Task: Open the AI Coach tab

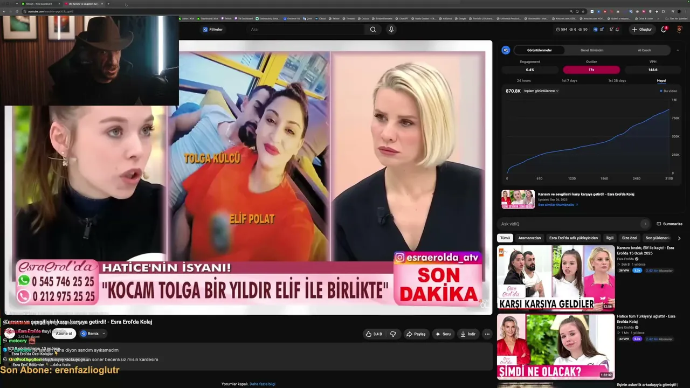Action: (644, 50)
